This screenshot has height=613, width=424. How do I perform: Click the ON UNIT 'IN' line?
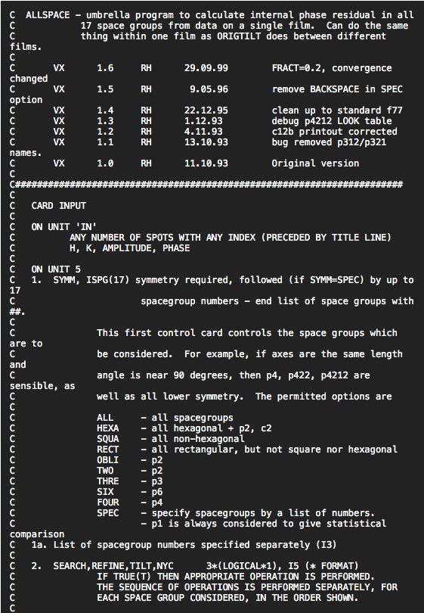pyautogui.click(x=63, y=227)
